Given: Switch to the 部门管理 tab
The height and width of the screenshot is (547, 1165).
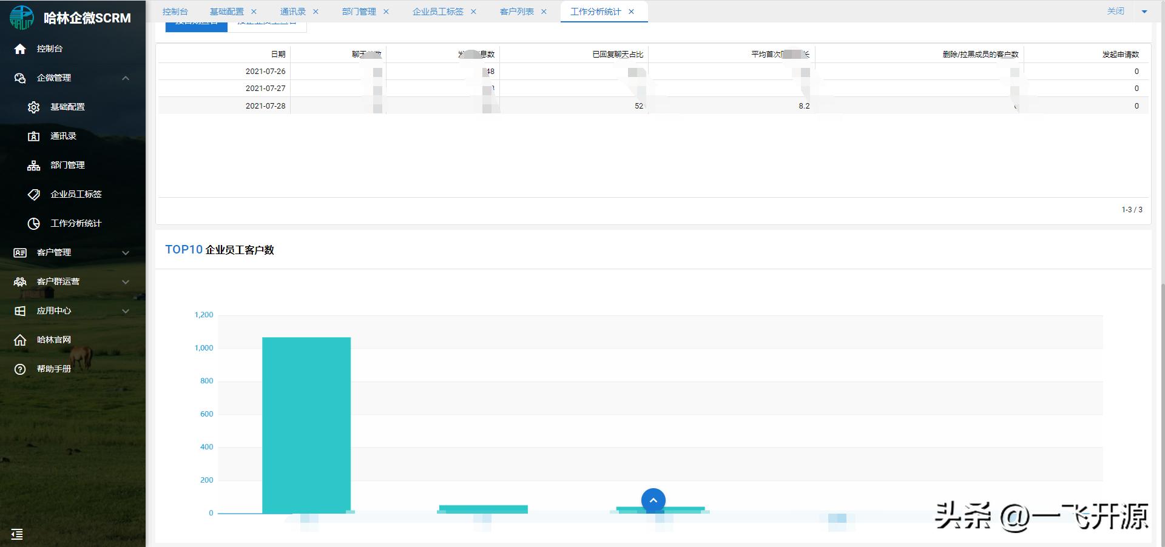Looking at the screenshot, I should coord(359,12).
